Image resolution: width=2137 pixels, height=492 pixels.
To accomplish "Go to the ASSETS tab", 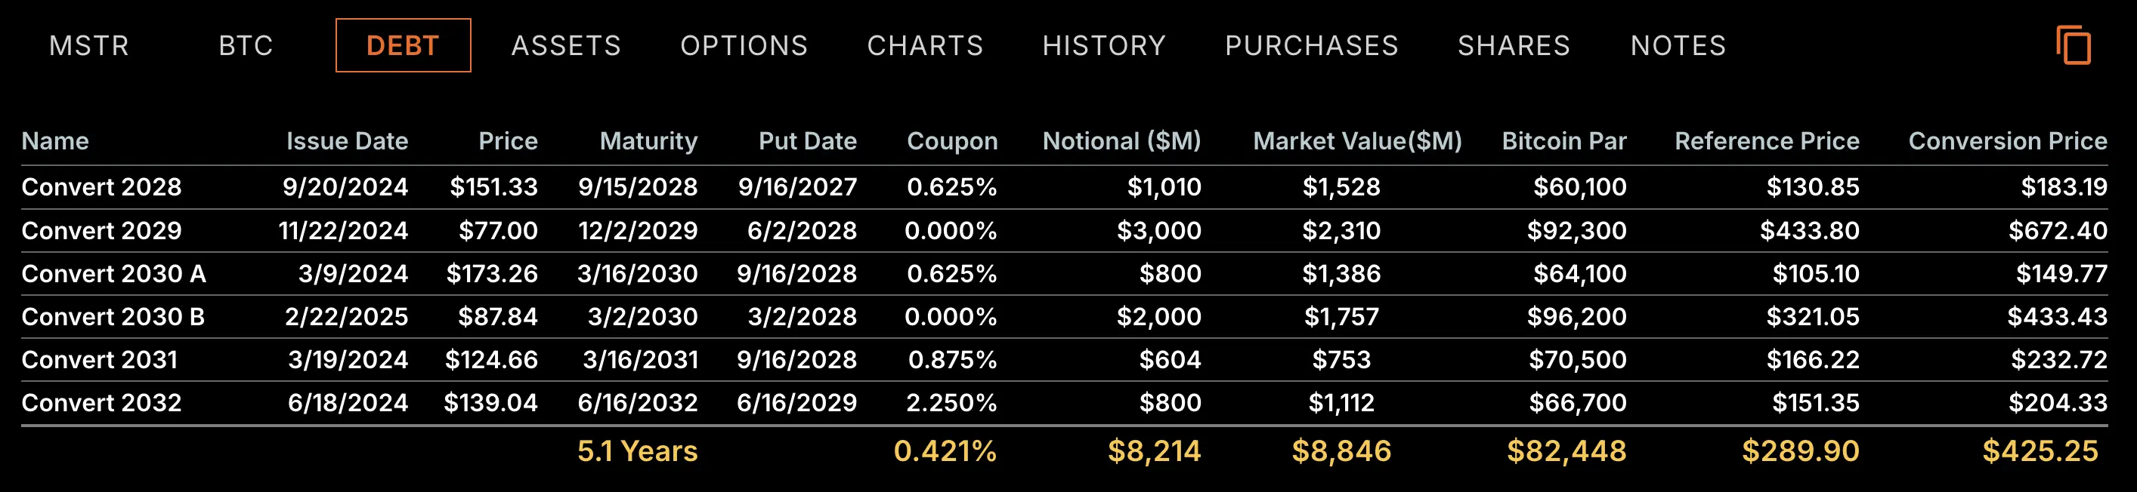I will (x=566, y=45).
